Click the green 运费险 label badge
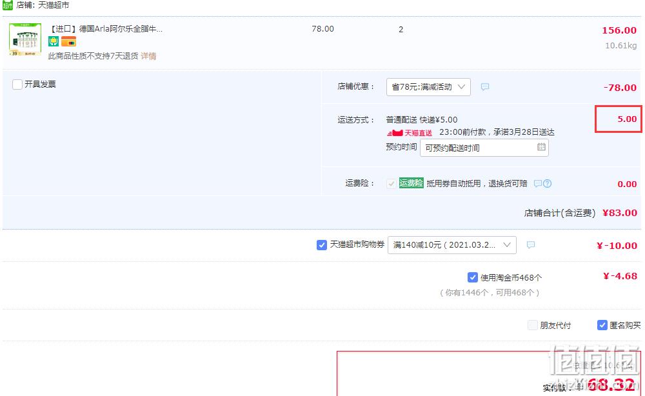The image size is (645, 396). pos(411,183)
